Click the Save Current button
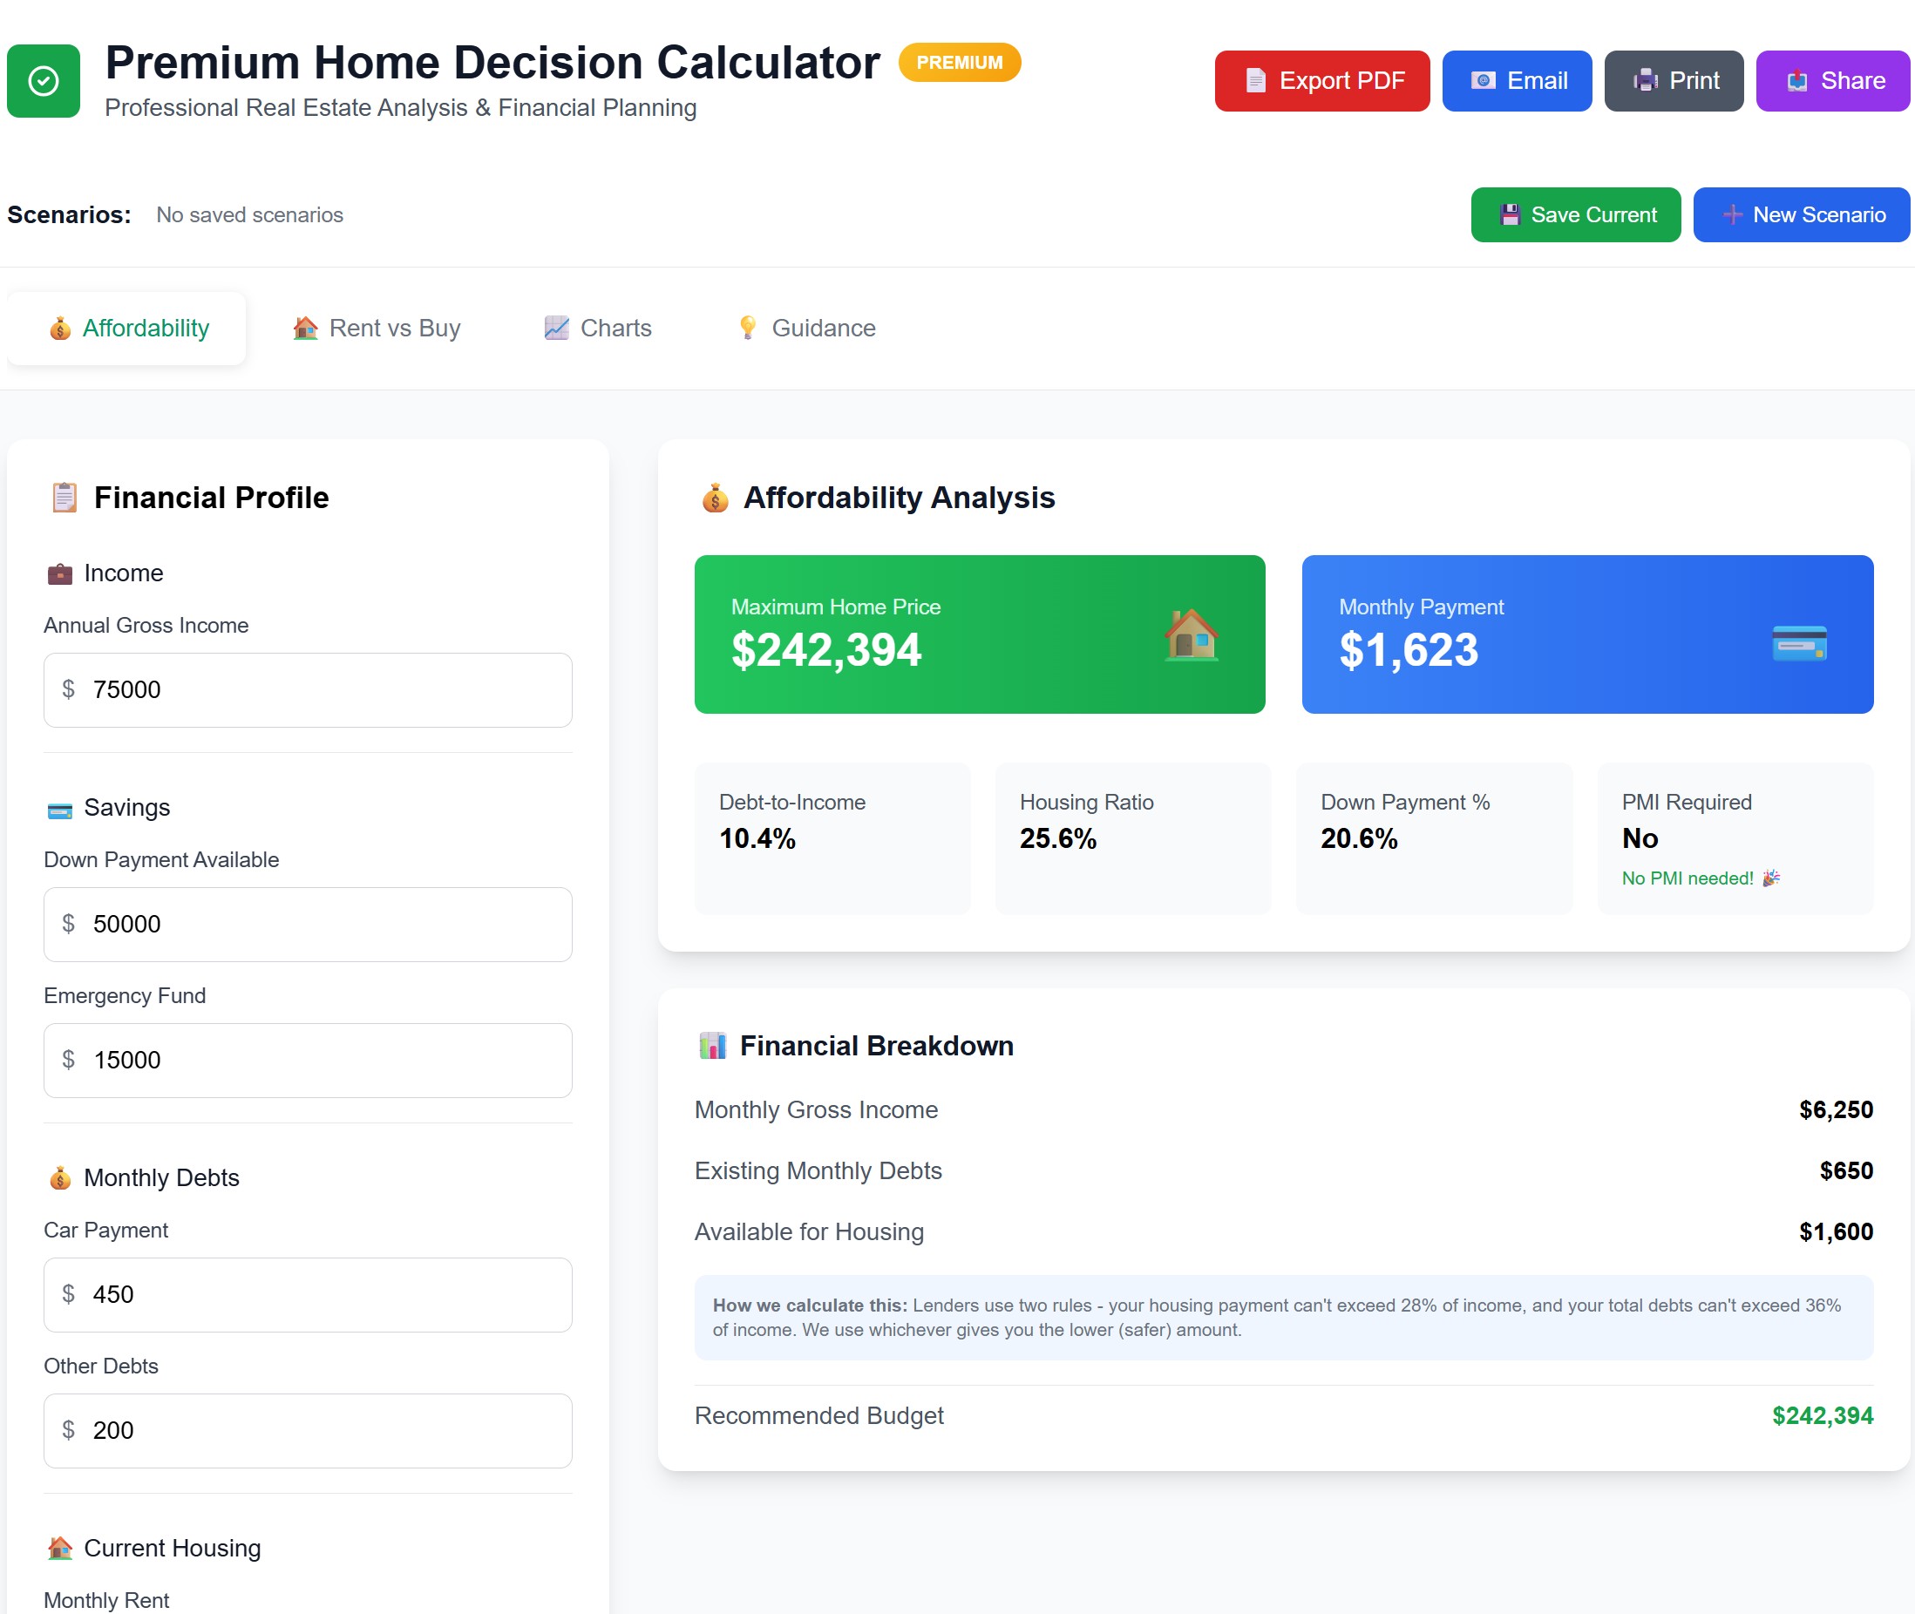 [x=1576, y=214]
